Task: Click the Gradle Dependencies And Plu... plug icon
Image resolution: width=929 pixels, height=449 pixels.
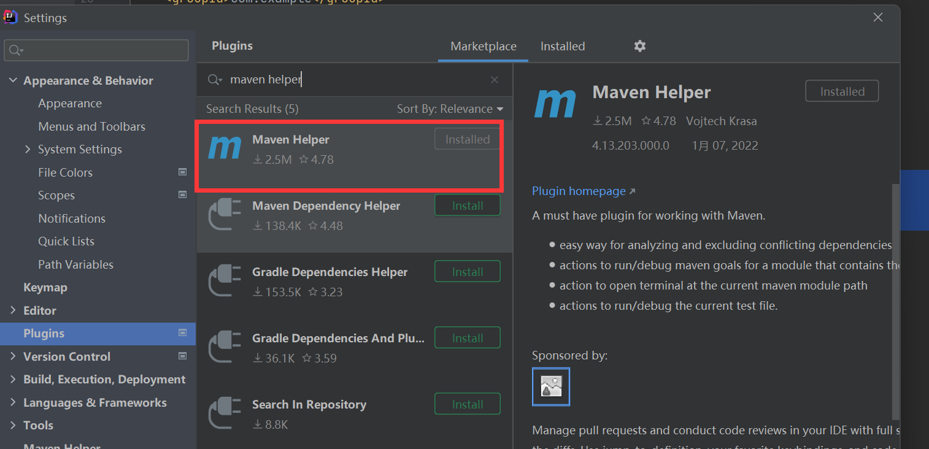Action: 225,346
